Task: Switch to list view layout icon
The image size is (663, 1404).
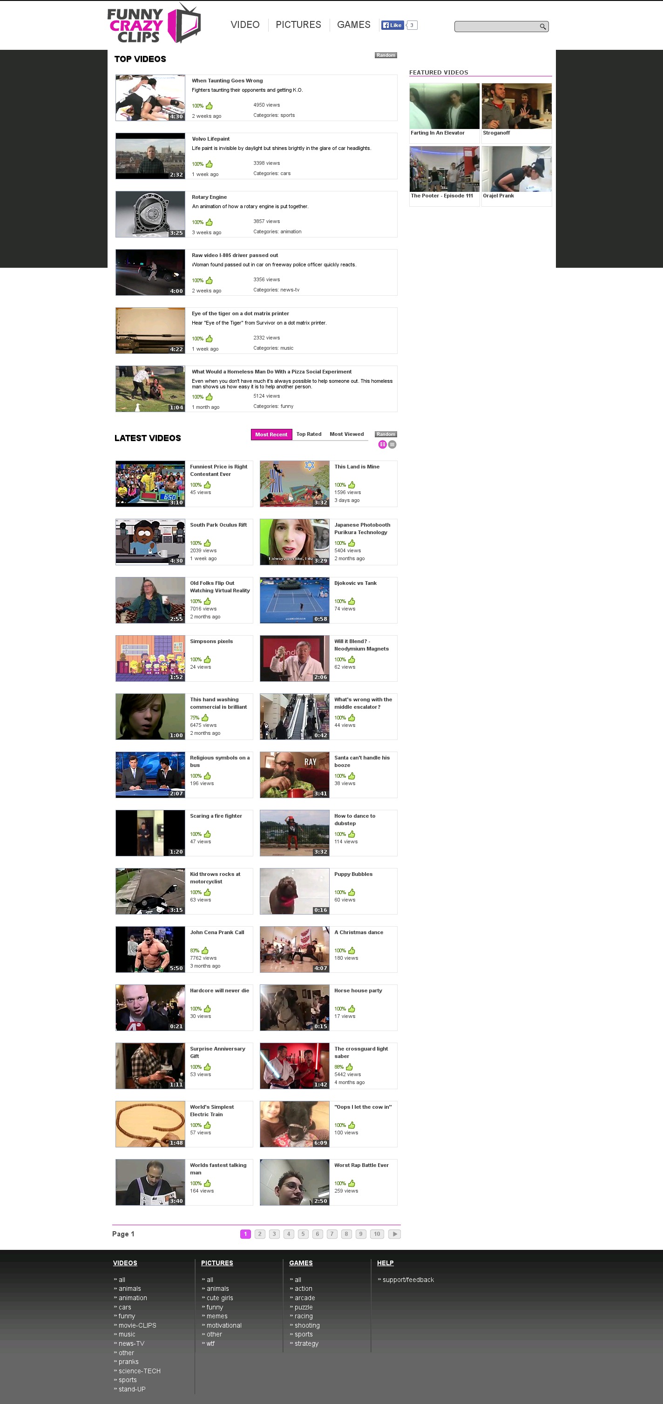Action: (392, 445)
